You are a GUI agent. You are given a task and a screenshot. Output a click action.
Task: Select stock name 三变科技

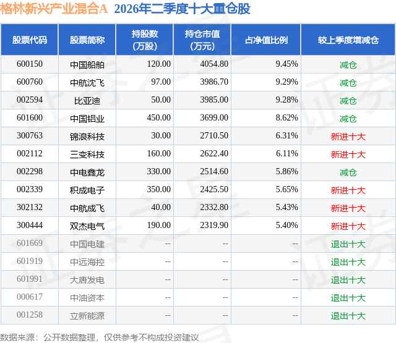pos(87,155)
